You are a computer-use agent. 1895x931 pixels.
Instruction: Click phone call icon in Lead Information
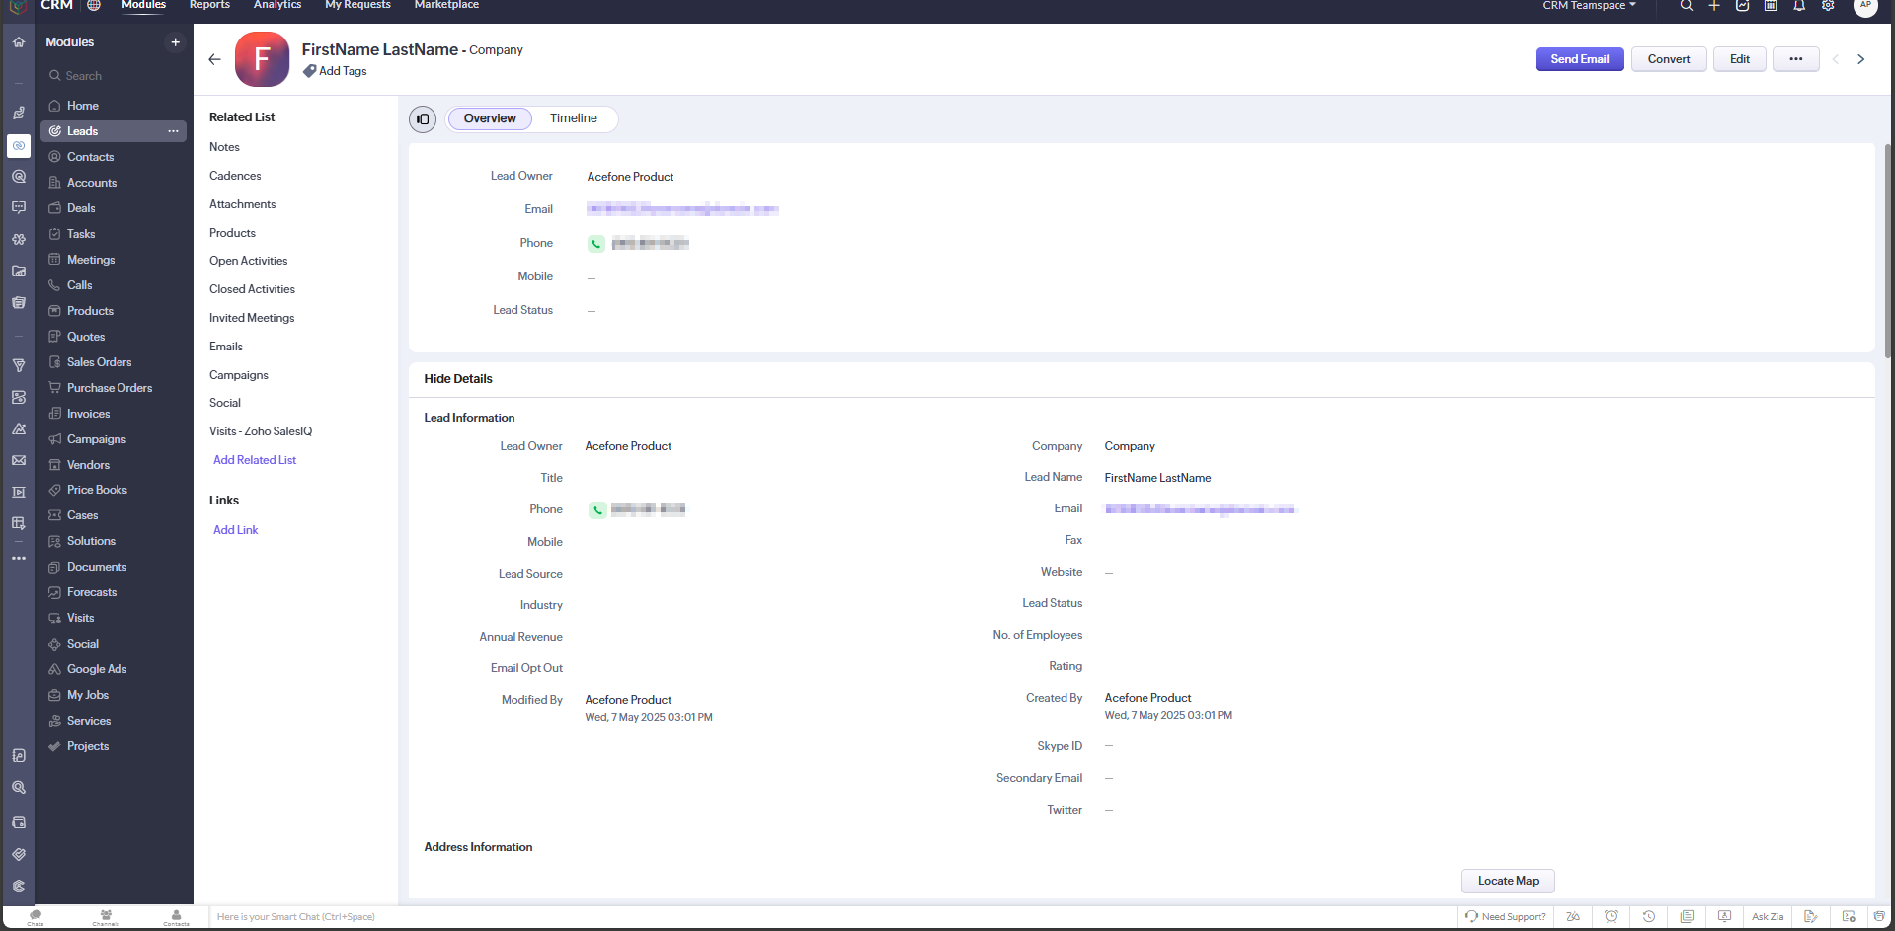coord(597,510)
